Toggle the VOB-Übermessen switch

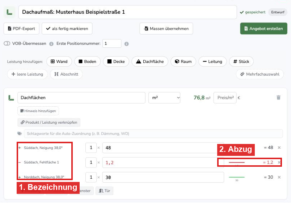7,43
